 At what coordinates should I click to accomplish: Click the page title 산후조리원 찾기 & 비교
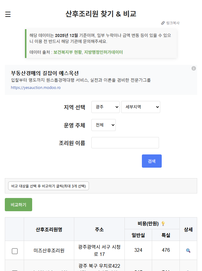coord(101,14)
